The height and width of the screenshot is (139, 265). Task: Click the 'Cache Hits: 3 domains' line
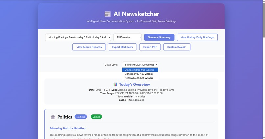coord(131,100)
